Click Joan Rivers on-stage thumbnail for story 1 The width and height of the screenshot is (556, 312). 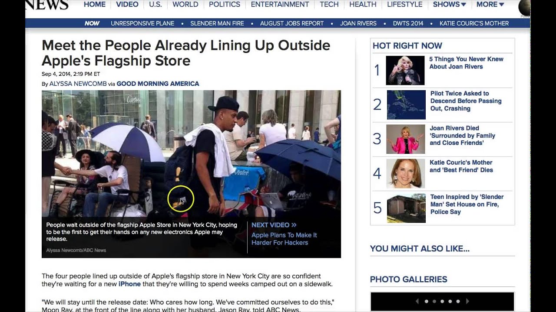click(x=405, y=70)
